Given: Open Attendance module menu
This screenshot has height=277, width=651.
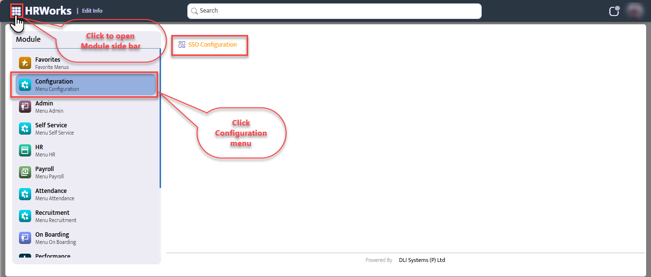Looking at the screenshot, I should tap(86, 194).
